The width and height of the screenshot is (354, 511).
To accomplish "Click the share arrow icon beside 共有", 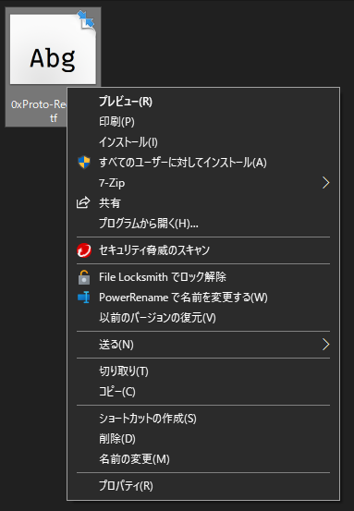I will tap(83, 202).
